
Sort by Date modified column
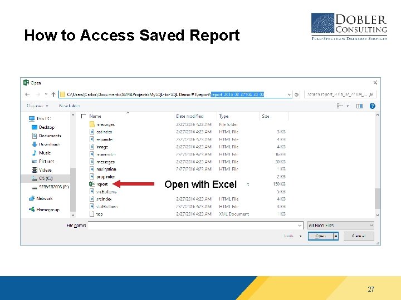[x=189, y=116]
